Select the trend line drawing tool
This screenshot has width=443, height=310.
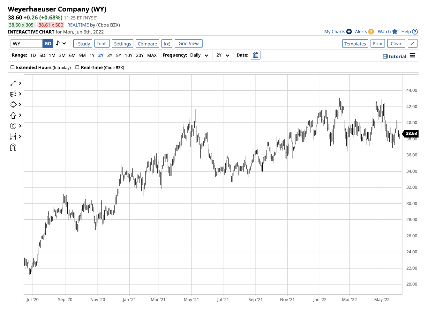pyautogui.click(x=13, y=83)
